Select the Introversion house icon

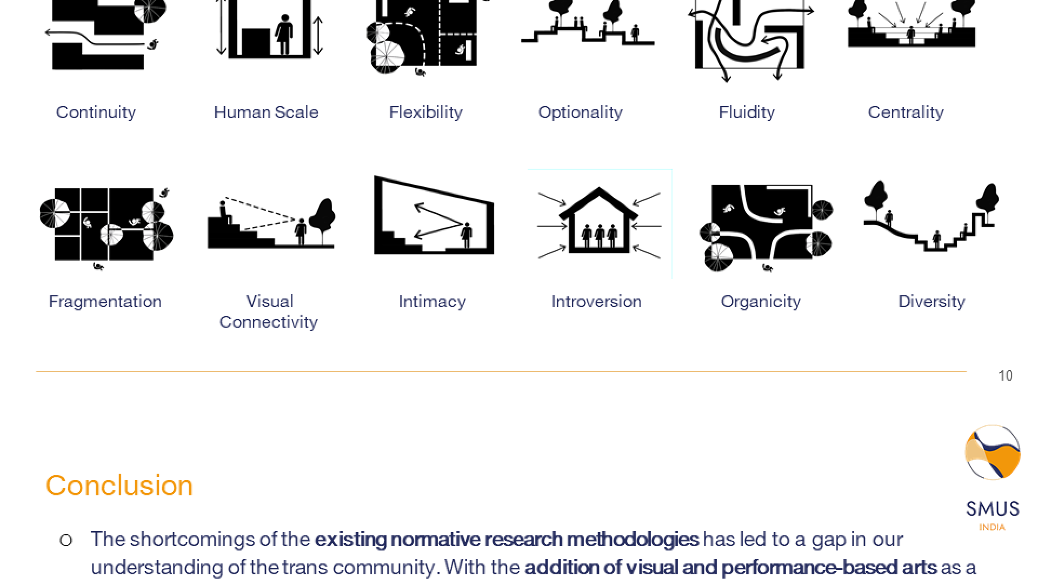pyautogui.click(x=599, y=223)
